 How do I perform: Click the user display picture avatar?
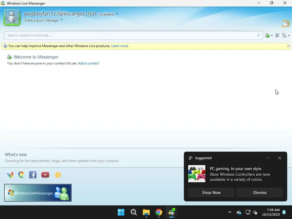click(12, 17)
